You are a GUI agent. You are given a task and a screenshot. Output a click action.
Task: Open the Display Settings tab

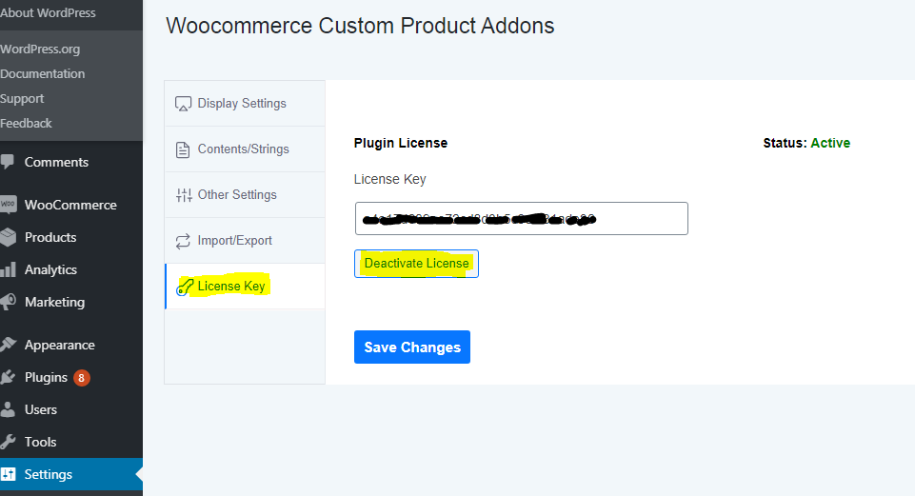242,103
